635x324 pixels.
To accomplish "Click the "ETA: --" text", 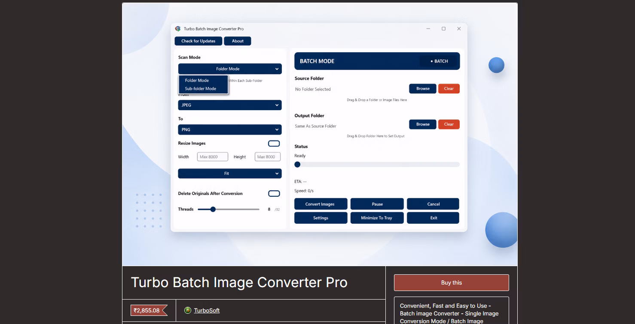I will pos(300,182).
